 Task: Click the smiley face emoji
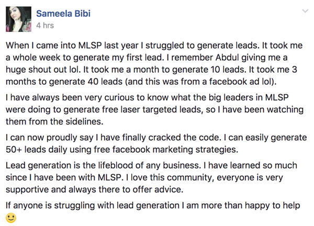click(x=11, y=218)
